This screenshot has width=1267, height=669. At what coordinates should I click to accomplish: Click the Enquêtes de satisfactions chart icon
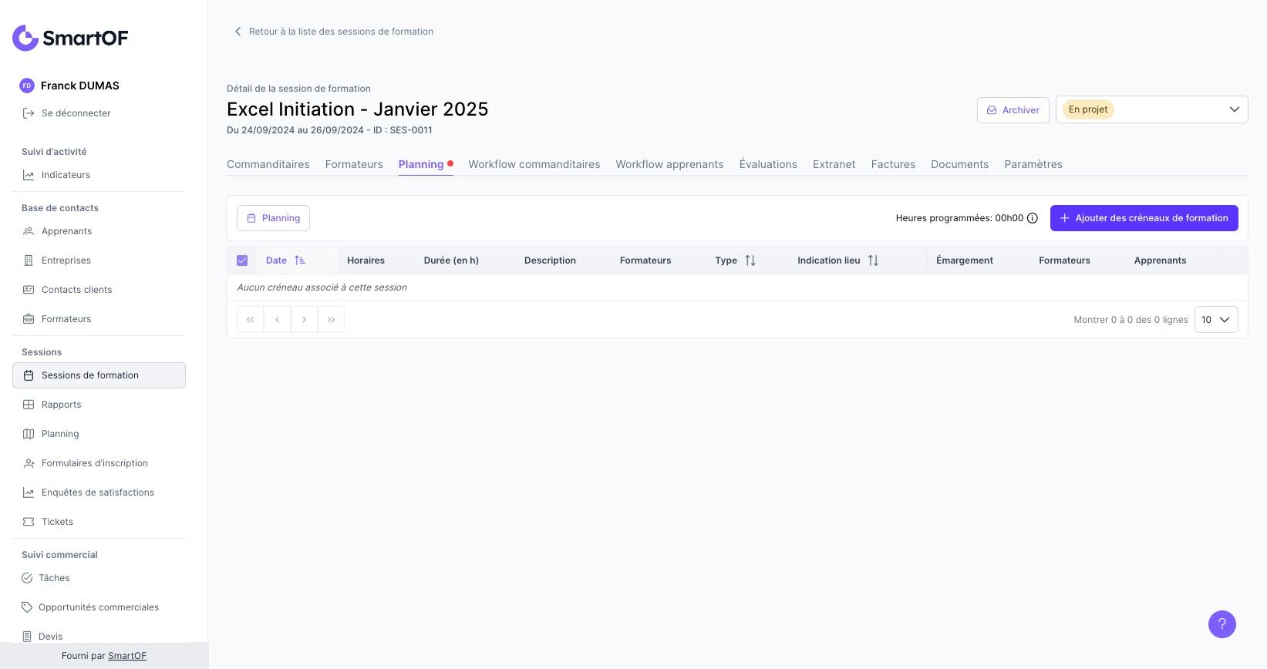click(29, 493)
